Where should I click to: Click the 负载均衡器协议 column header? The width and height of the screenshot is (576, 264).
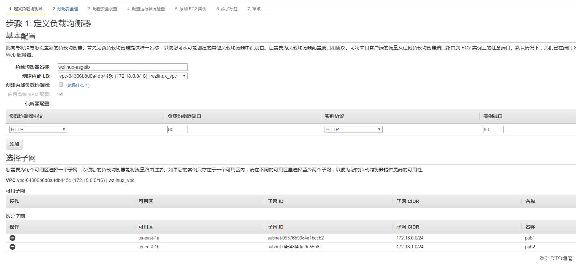coord(26,116)
